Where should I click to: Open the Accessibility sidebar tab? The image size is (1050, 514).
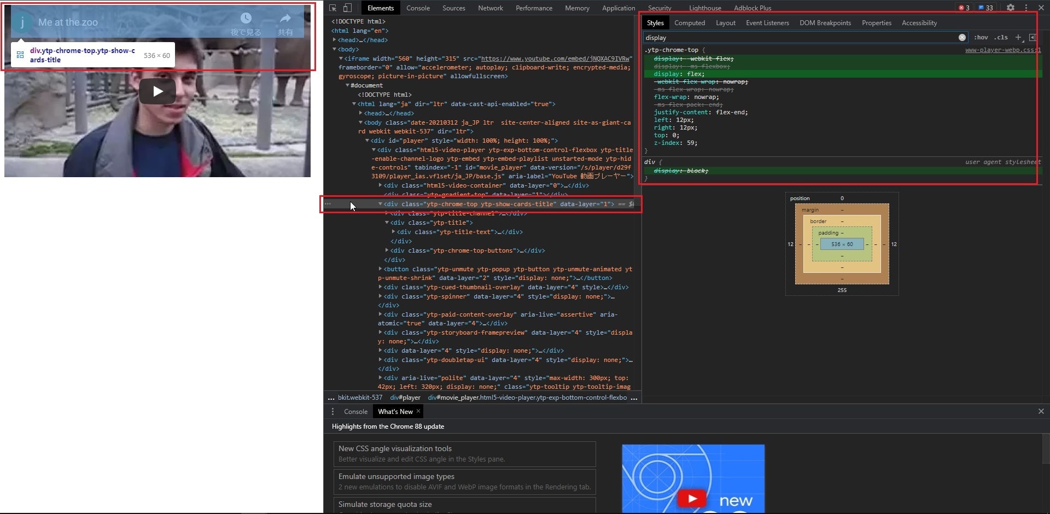(x=919, y=23)
